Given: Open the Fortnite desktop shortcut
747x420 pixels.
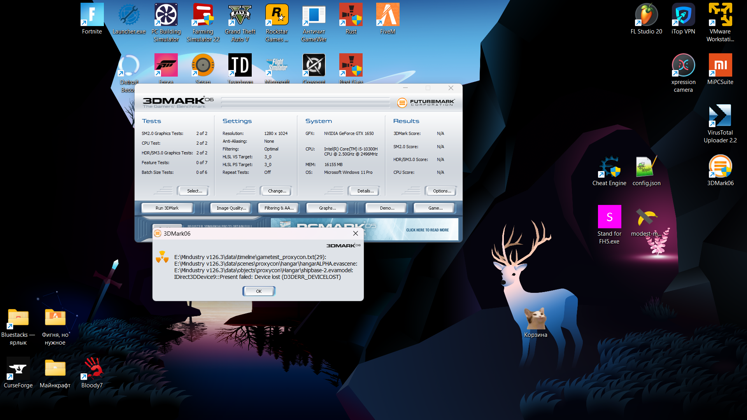Looking at the screenshot, I should [x=92, y=19].
